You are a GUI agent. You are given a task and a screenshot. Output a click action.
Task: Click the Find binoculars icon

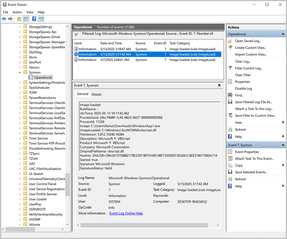[230, 95]
